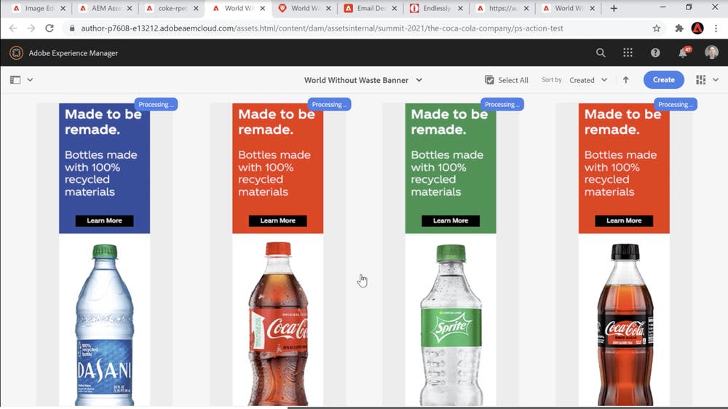The width and height of the screenshot is (728, 409).
Task: Switch to the coke-rpet browser tab
Action: (x=173, y=9)
